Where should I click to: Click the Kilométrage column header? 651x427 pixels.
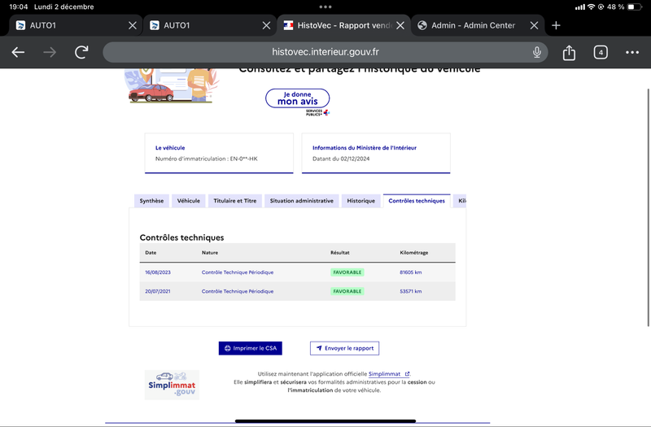coord(414,252)
